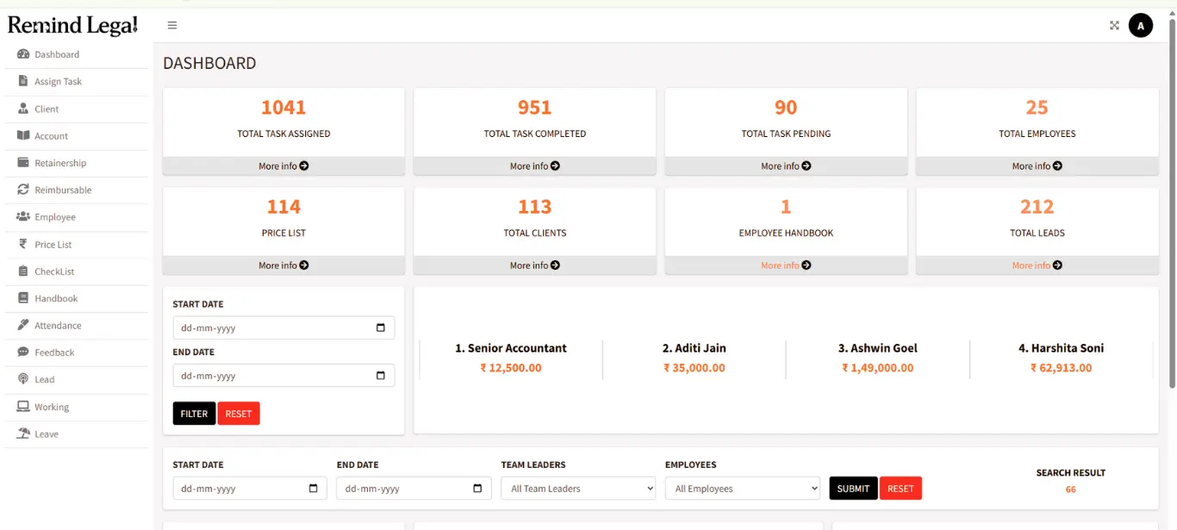Click the Attendance gavel icon in sidebar
The width and height of the screenshot is (1177, 530).
click(x=23, y=325)
